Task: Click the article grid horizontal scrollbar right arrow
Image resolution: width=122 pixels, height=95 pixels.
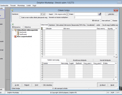Action: 114,57
